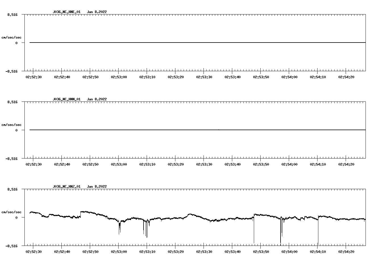Click the 02:53:30 time label under HNE plot

point(204,77)
